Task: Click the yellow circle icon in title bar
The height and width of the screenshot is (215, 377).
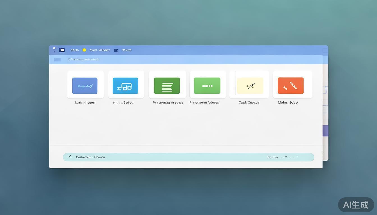Action: (84, 50)
